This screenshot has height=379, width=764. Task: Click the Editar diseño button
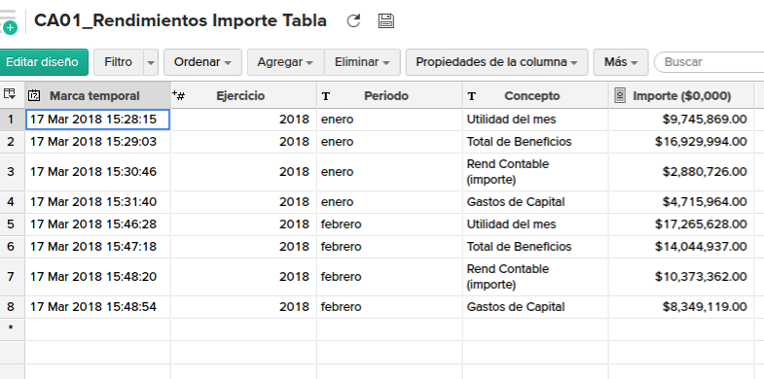point(42,62)
